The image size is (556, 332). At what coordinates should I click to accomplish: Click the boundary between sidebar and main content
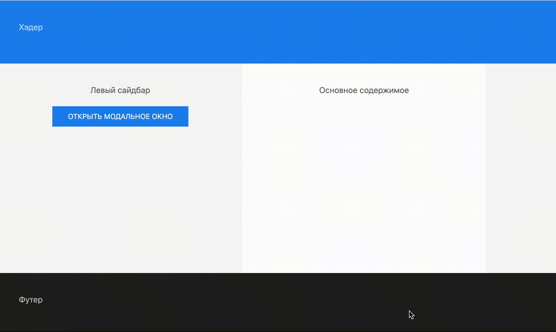coord(242,168)
